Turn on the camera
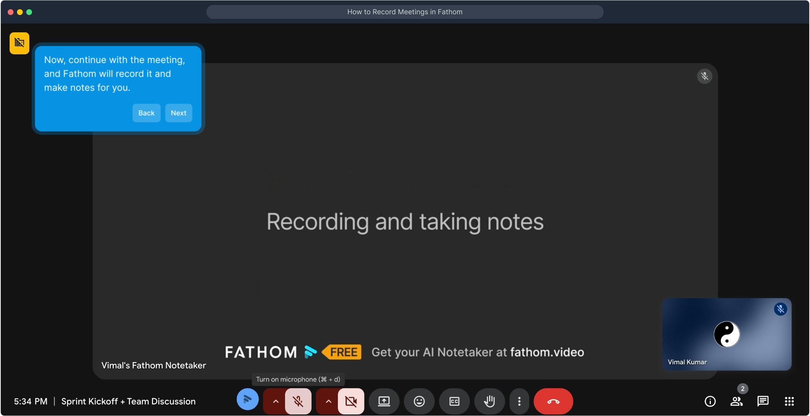Viewport: 810px width, 416px height. [351, 401]
